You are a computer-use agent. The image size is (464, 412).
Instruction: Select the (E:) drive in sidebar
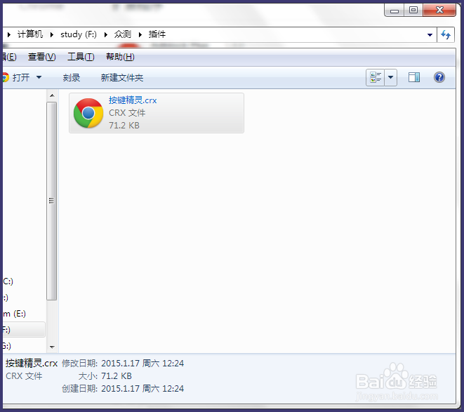coord(14,314)
